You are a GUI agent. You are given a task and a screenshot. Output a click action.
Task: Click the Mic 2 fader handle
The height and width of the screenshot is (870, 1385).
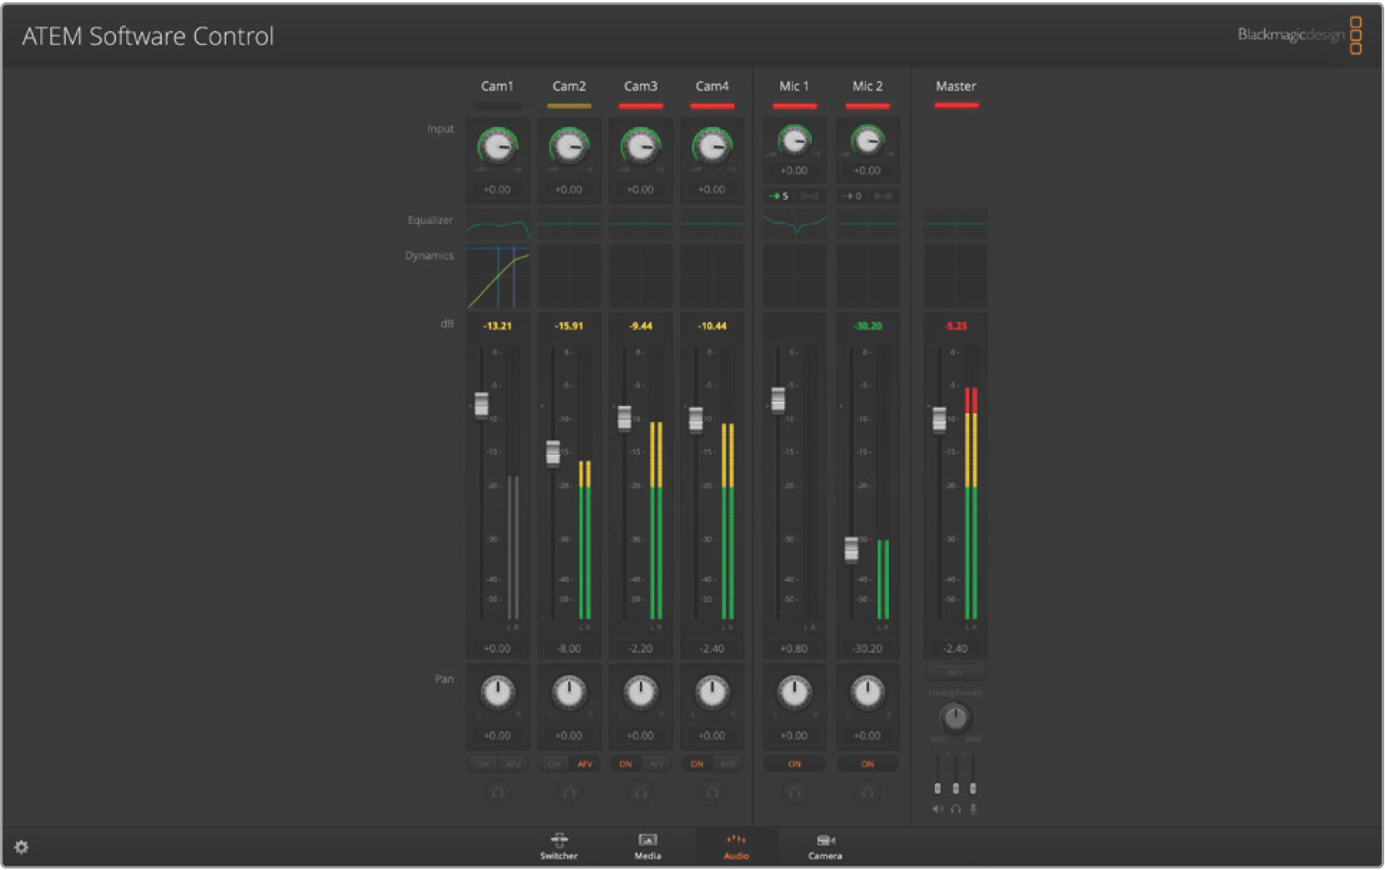[x=851, y=549]
